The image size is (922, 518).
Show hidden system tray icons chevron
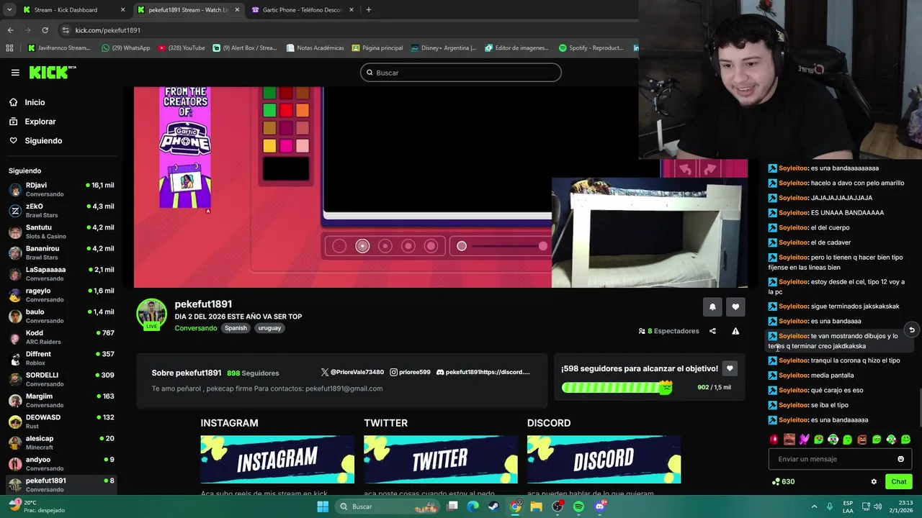point(814,506)
